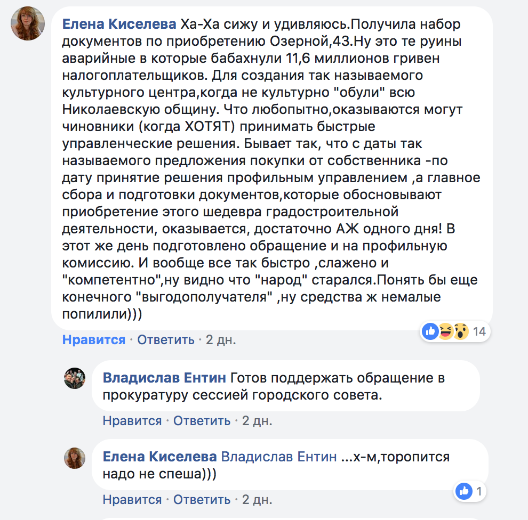
Task: Click Ответить under Владислав Ентин's comment
Action: [x=202, y=420]
